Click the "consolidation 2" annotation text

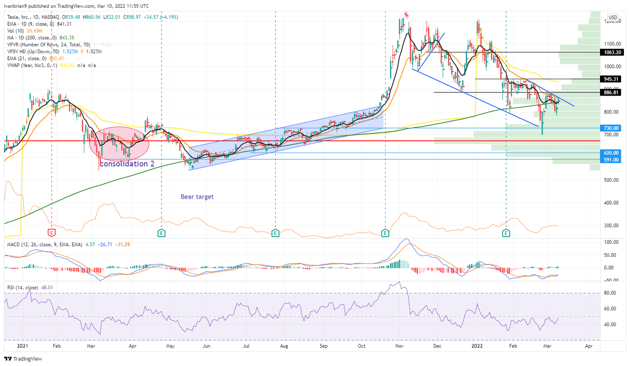tap(127, 164)
